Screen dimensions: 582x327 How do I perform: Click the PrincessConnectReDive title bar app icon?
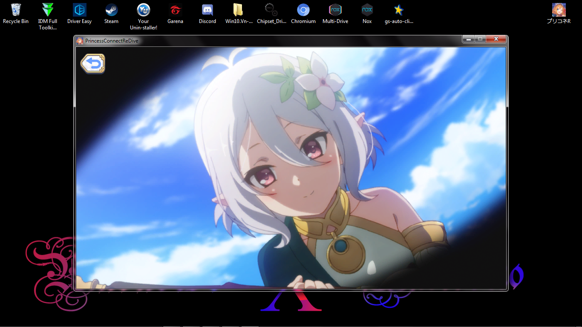tap(80, 41)
